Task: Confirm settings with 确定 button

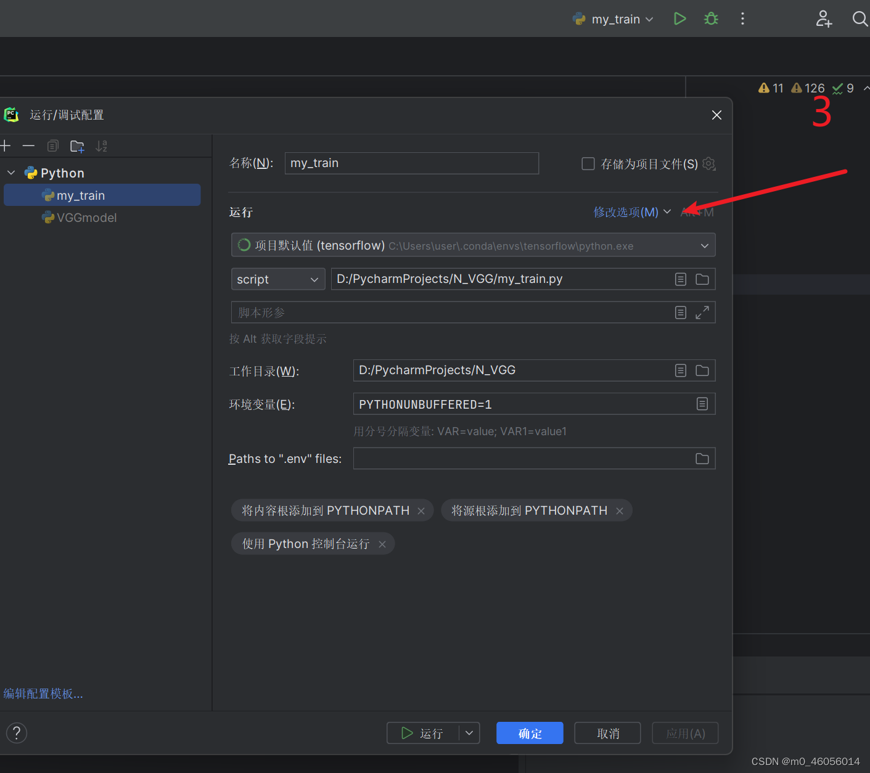Action: (x=529, y=733)
